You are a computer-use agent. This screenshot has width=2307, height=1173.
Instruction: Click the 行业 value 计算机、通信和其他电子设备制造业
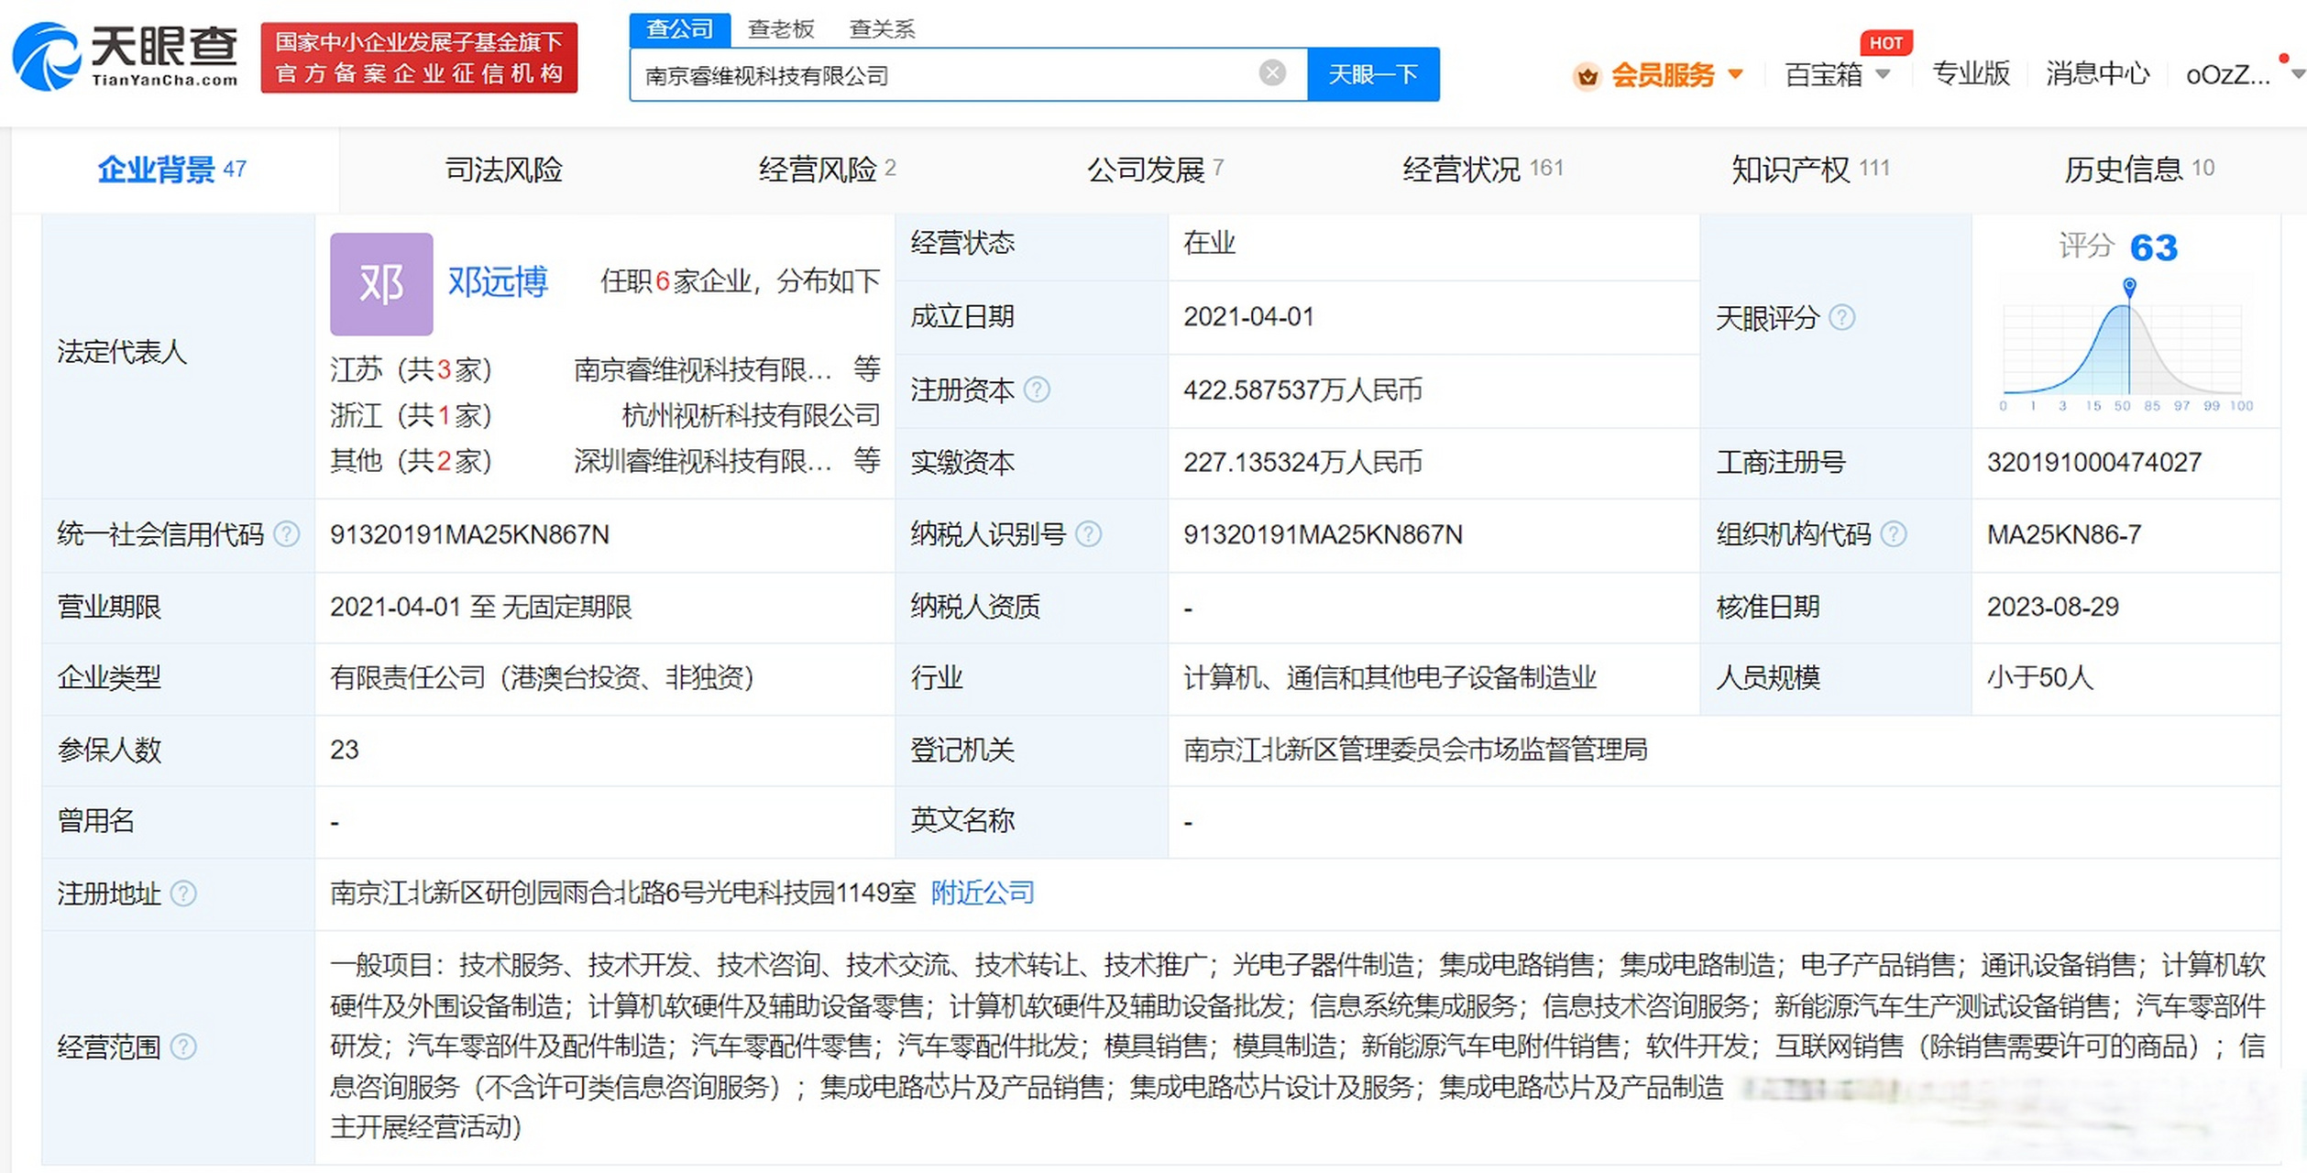tap(1390, 678)
